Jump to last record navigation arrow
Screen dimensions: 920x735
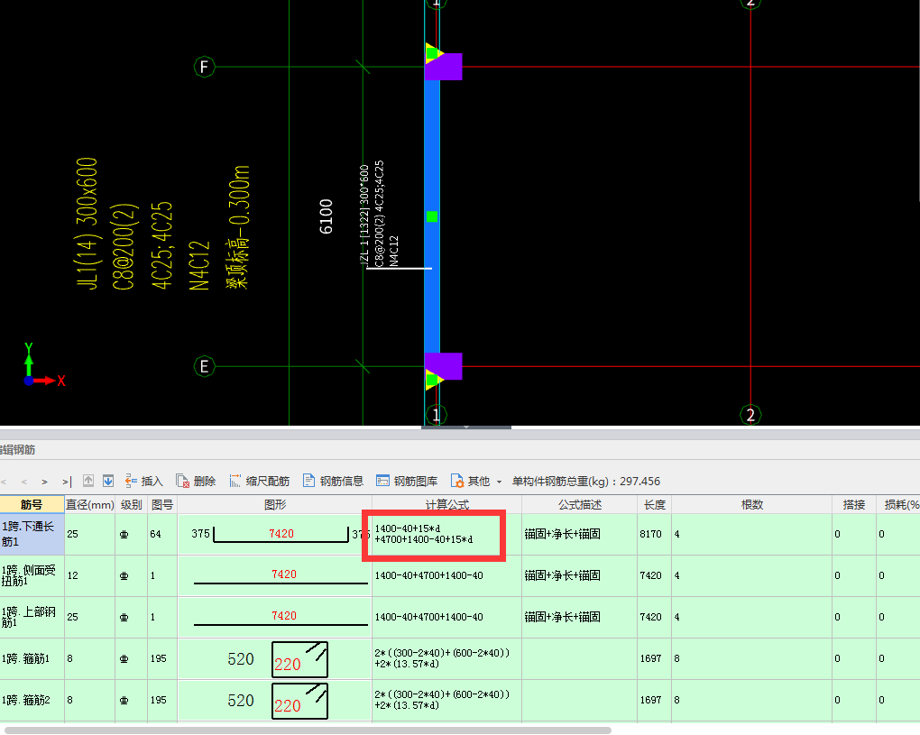67,482
